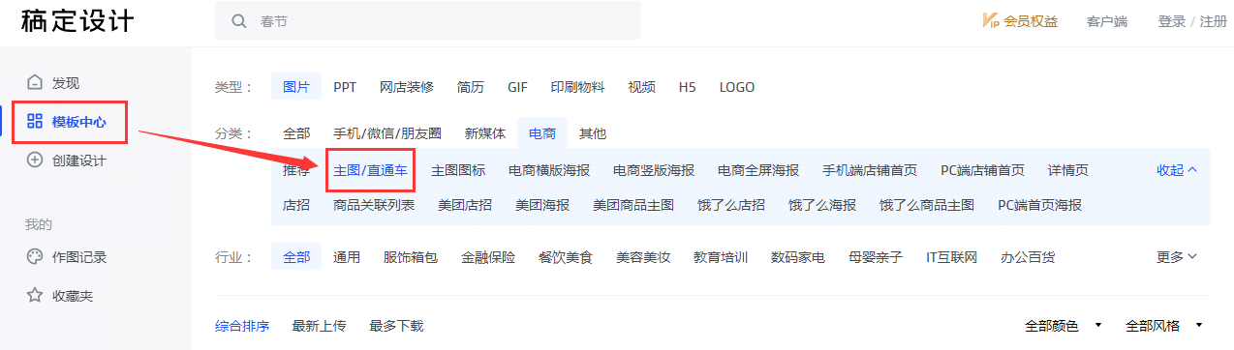This screenshot has height=350, width=1234.
Task: Choose 美团店招 subcategory
Action: coord(465,205)
